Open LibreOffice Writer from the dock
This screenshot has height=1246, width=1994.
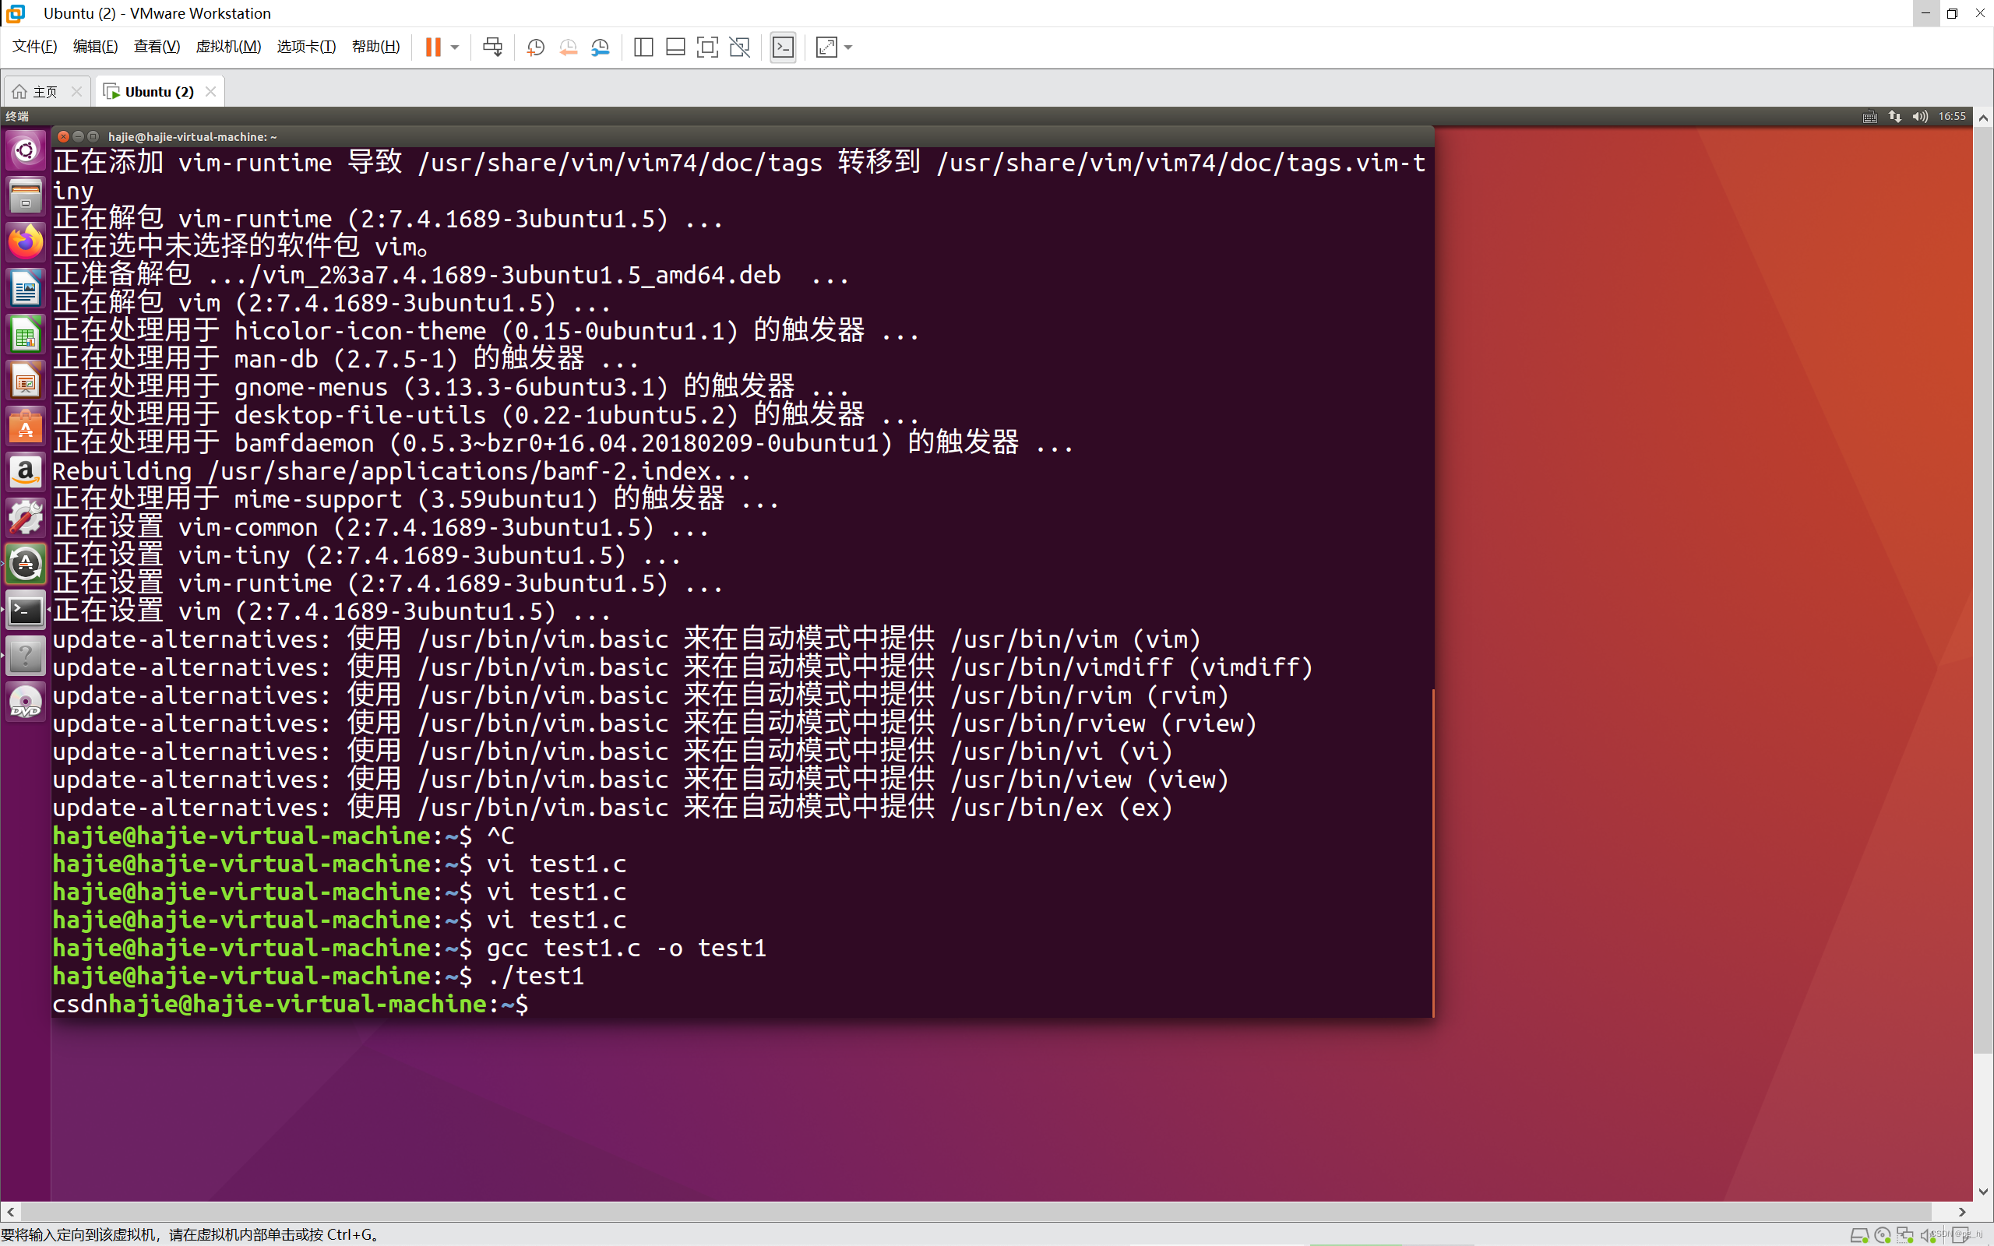click(x=26, y=289)
